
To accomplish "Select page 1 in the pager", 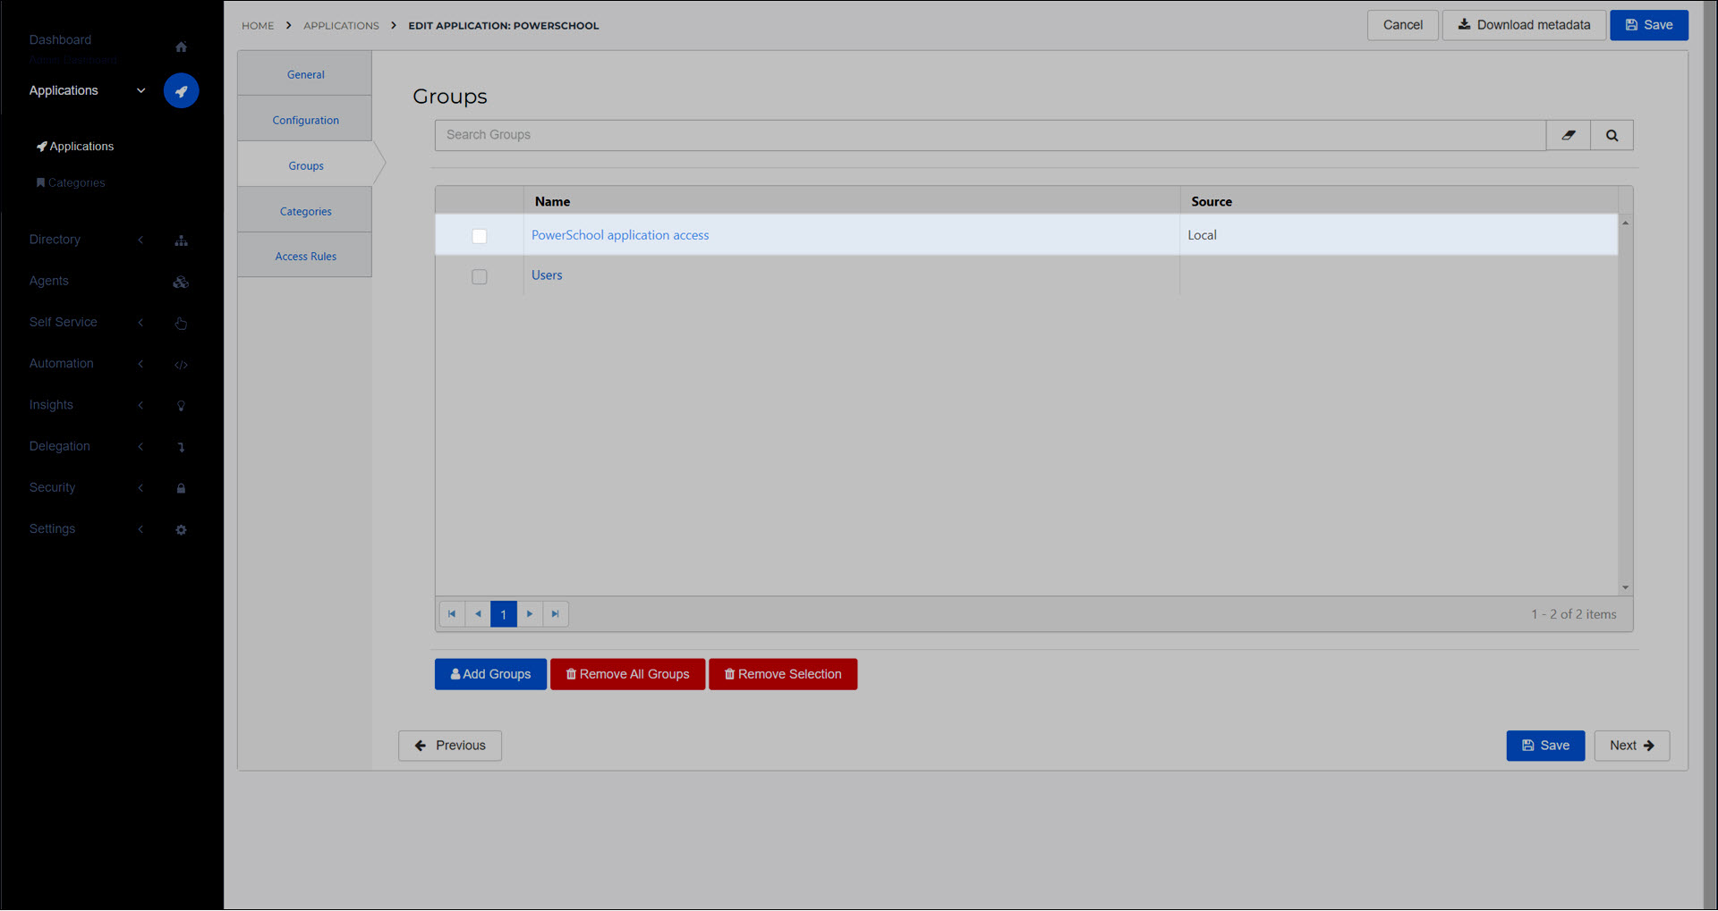I will 504,614.
